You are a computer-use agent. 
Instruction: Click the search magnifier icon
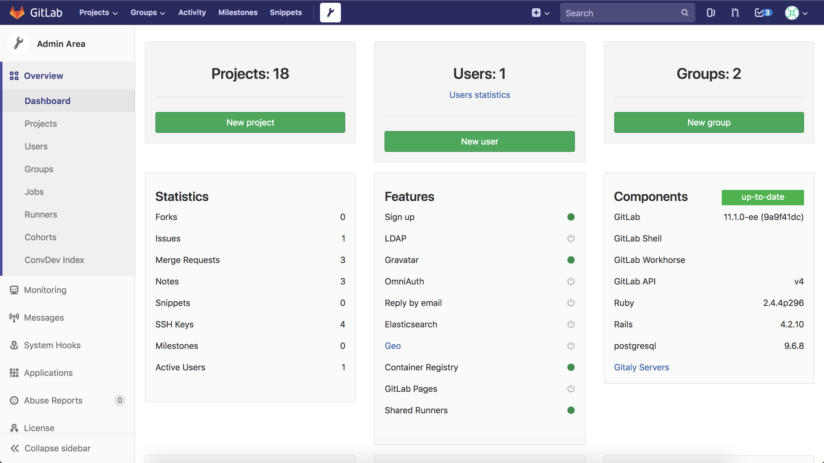(x=685, y=13)
